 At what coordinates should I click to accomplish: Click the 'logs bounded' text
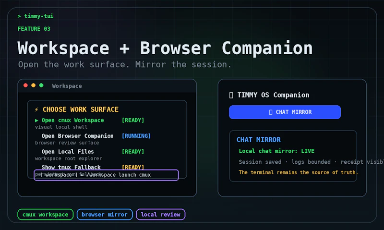[x=311, y=162]
